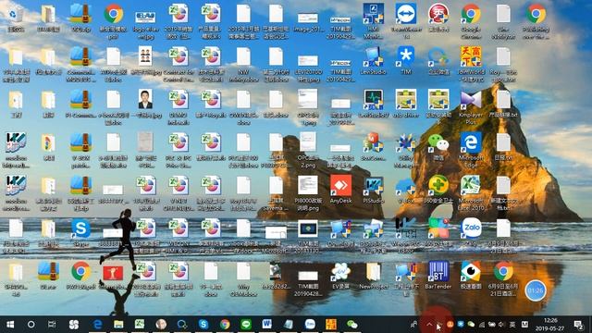Switch to Chrome on the taskbar

point(225,325)
